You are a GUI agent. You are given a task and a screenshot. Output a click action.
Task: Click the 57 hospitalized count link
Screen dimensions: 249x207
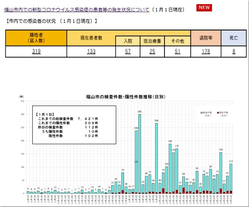point(128,51)
